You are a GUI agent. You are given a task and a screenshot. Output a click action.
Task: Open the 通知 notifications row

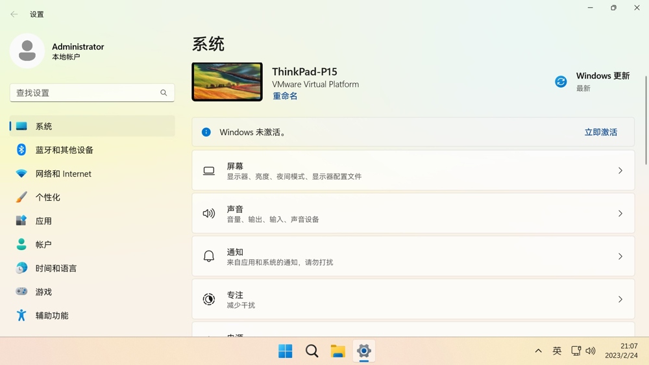[413, 257]
